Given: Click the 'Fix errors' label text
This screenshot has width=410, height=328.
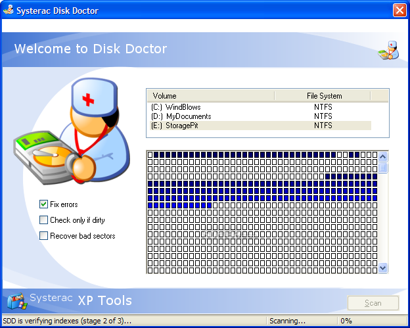Looking at the screenshot, I should point(64,204).
